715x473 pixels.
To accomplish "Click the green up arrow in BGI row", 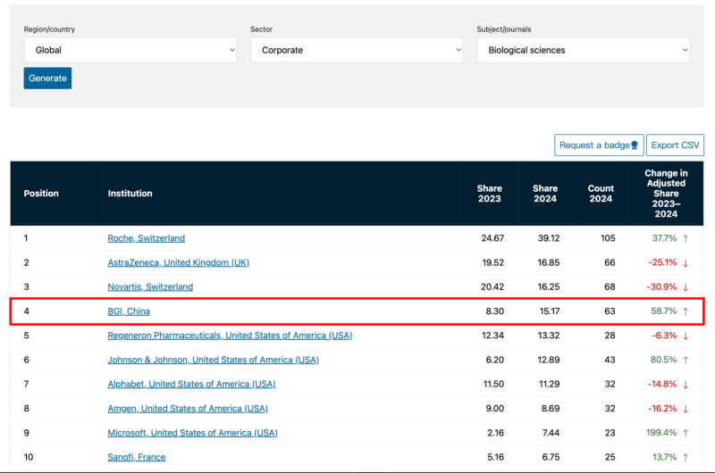I will [686, 311].
